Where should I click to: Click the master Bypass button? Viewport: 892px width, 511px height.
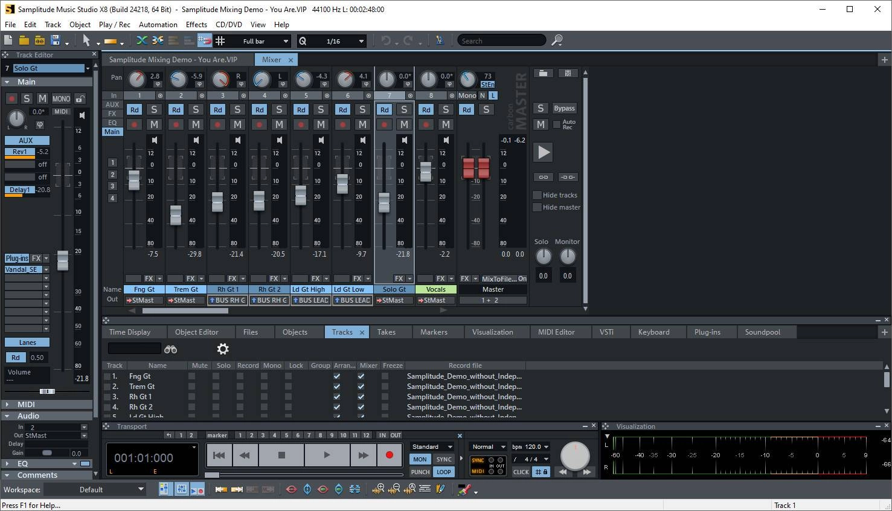pyautogui.click(x=564, y=108)
